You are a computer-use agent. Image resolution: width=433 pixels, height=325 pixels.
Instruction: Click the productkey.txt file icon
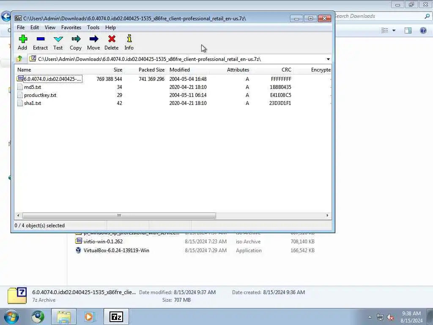coord(20,95)
